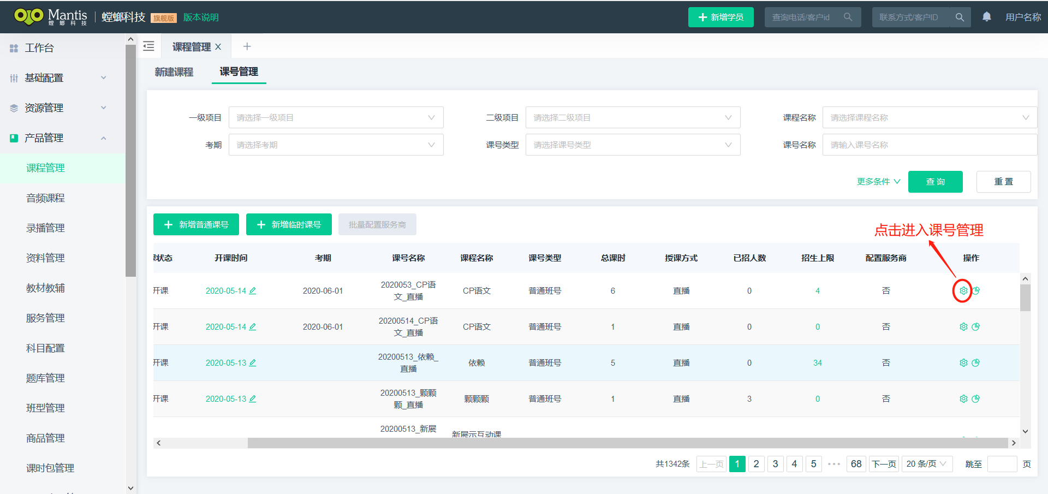Expand 基础配置 sidebar menu
The image size is (1048, 494).
(x=62, y=78)
